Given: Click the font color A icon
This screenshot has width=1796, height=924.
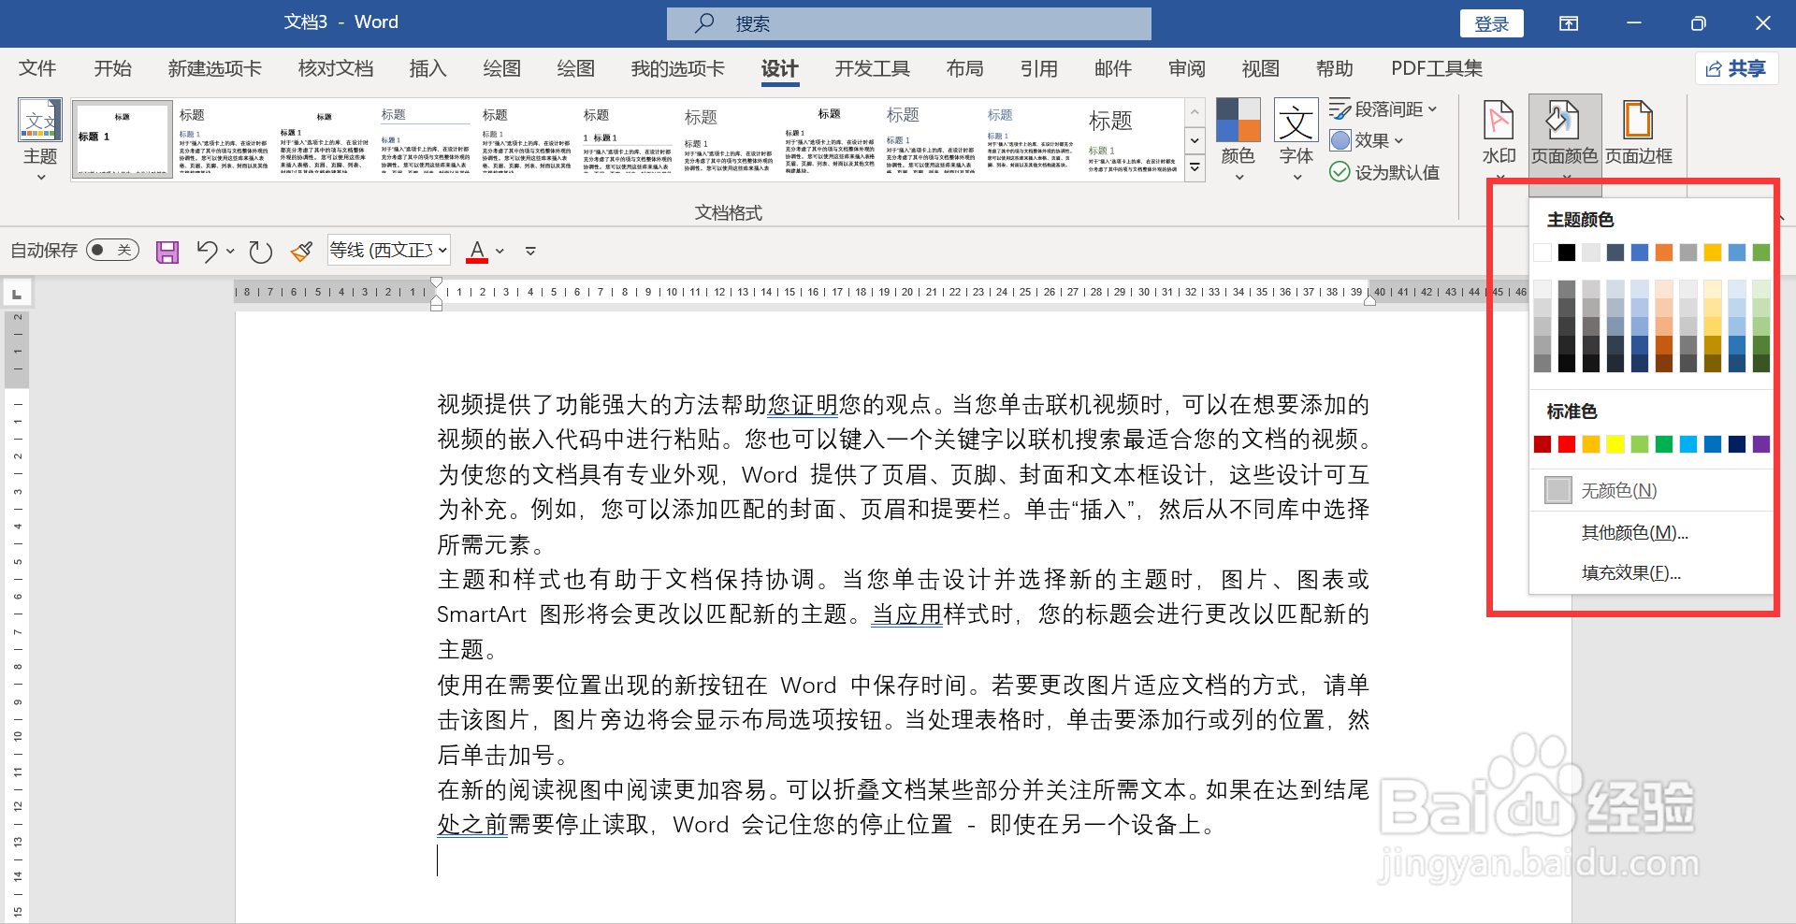Looking at the screenshot, I should [477, 251].
